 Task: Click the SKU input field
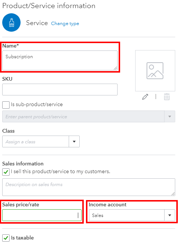[x=60, y=90]
